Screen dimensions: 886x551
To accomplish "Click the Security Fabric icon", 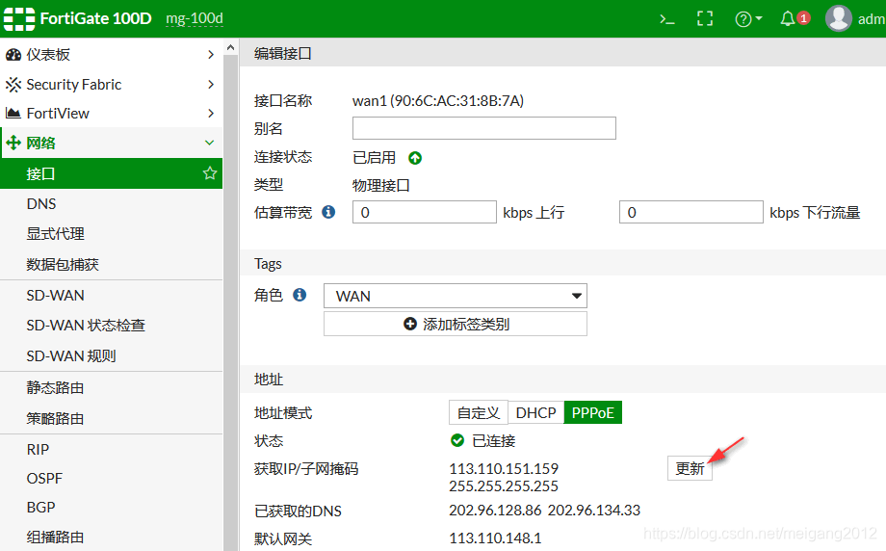I will pyautogui.click(x=13, y=85).
